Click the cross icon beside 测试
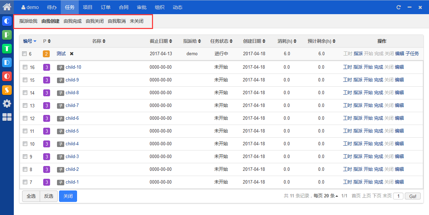 [72, 54]
